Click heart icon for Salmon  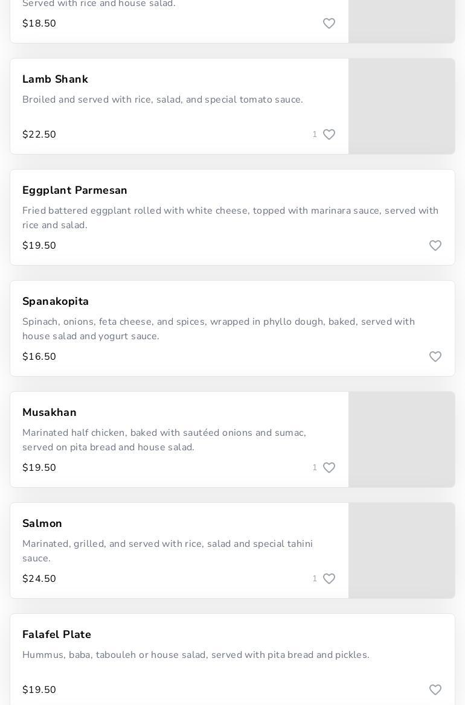[x=329, y=579]
